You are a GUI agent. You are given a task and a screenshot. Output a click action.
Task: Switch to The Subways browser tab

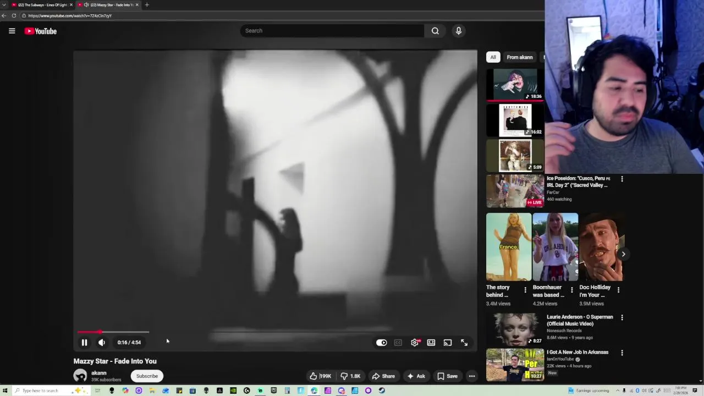point(41,4)
